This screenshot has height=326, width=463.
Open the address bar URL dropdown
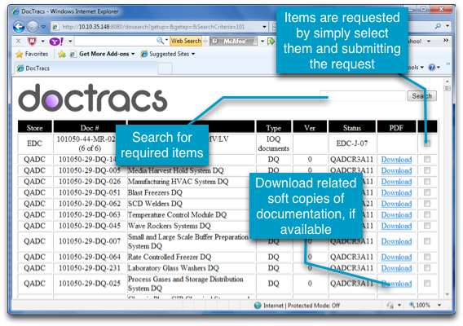coord(264,27)
